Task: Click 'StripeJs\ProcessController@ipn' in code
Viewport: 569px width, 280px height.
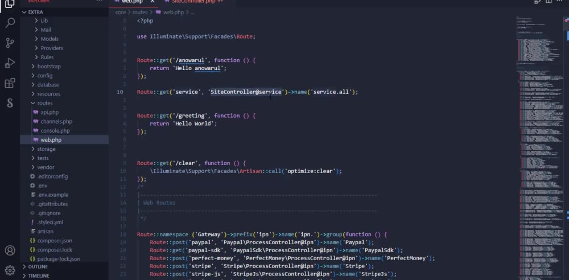Action: (282, 274)
